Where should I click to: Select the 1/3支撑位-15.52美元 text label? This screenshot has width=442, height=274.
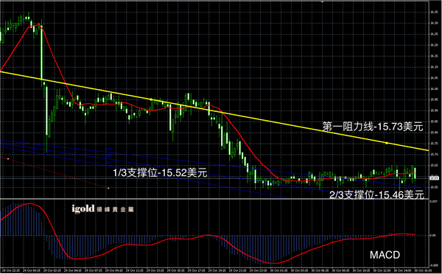coord(160,172)
